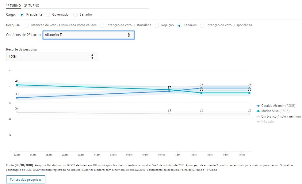
Task: Switch to the 2º TURNO tab
Action: (32, 6)
